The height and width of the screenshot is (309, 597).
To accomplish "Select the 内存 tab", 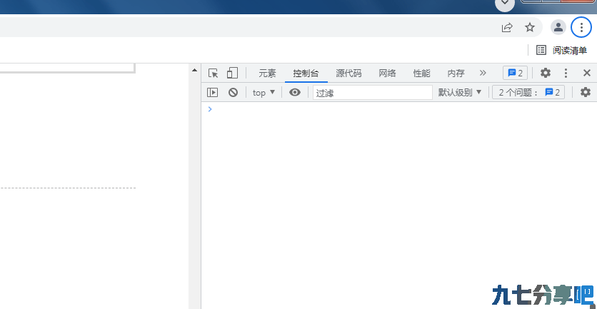I will click(x=456, y=73).
